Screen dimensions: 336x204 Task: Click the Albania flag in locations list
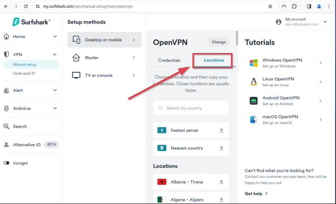pyautogui.click(x=162, y=182)
